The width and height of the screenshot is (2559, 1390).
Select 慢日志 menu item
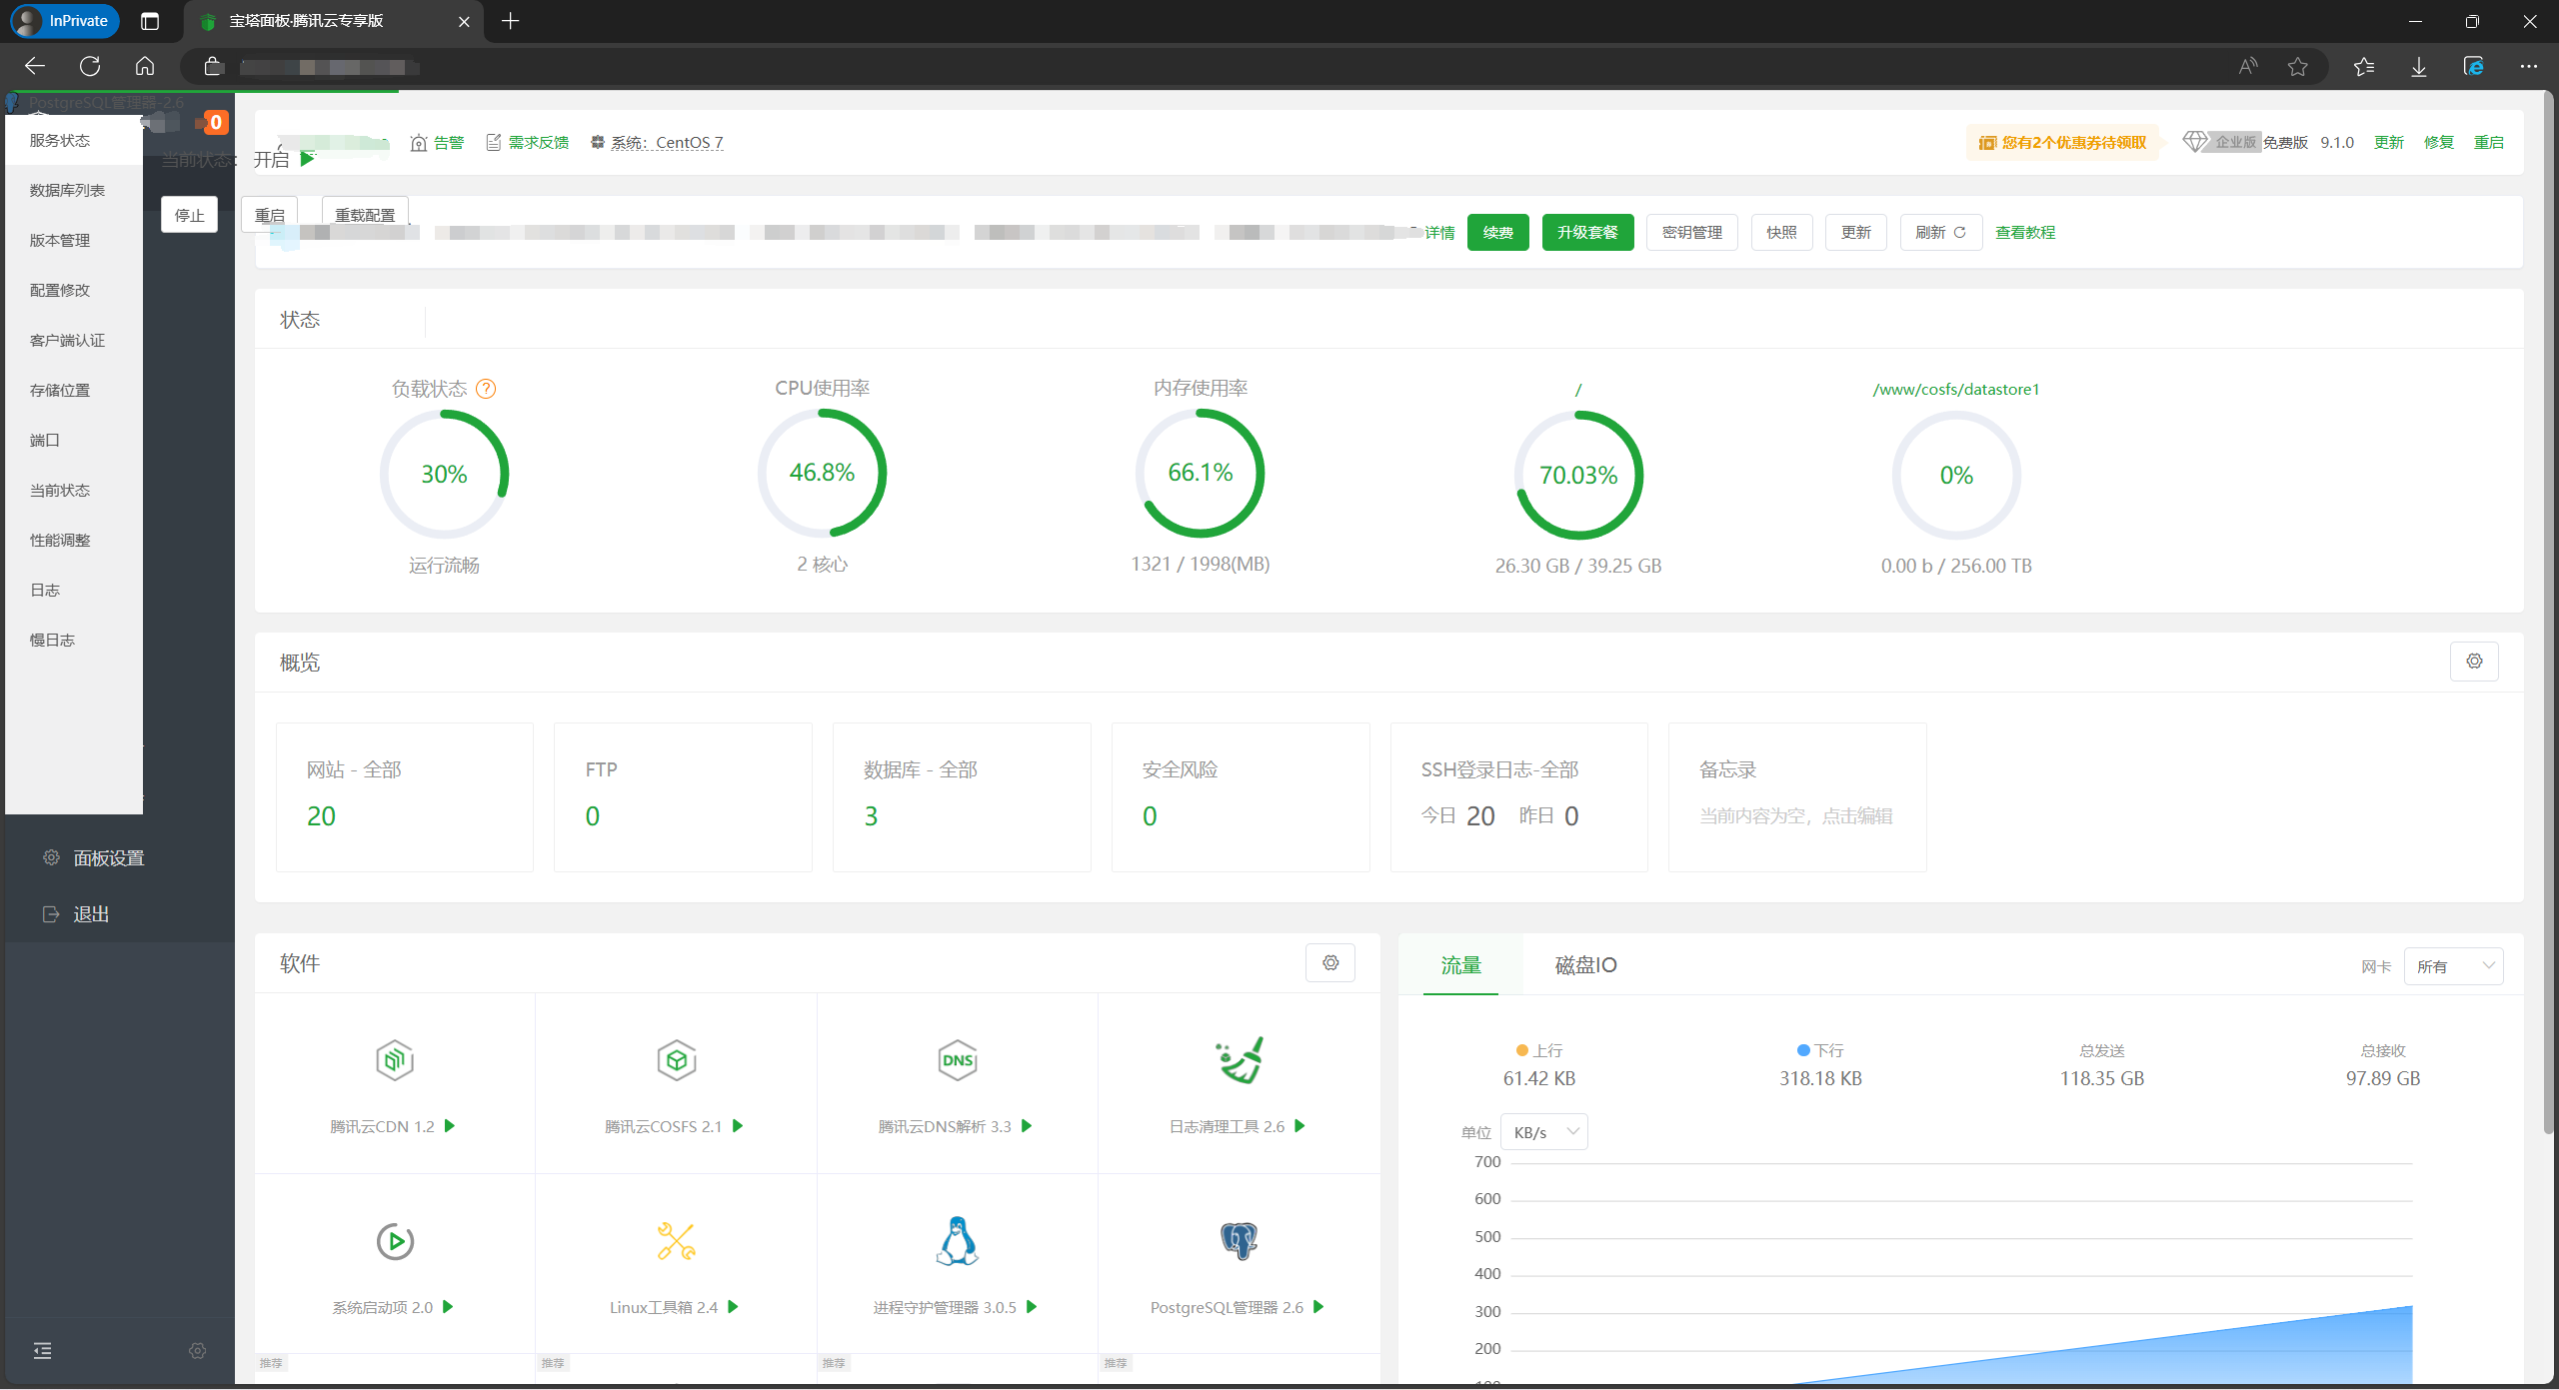pyautogui.click(x=74, y=640)
